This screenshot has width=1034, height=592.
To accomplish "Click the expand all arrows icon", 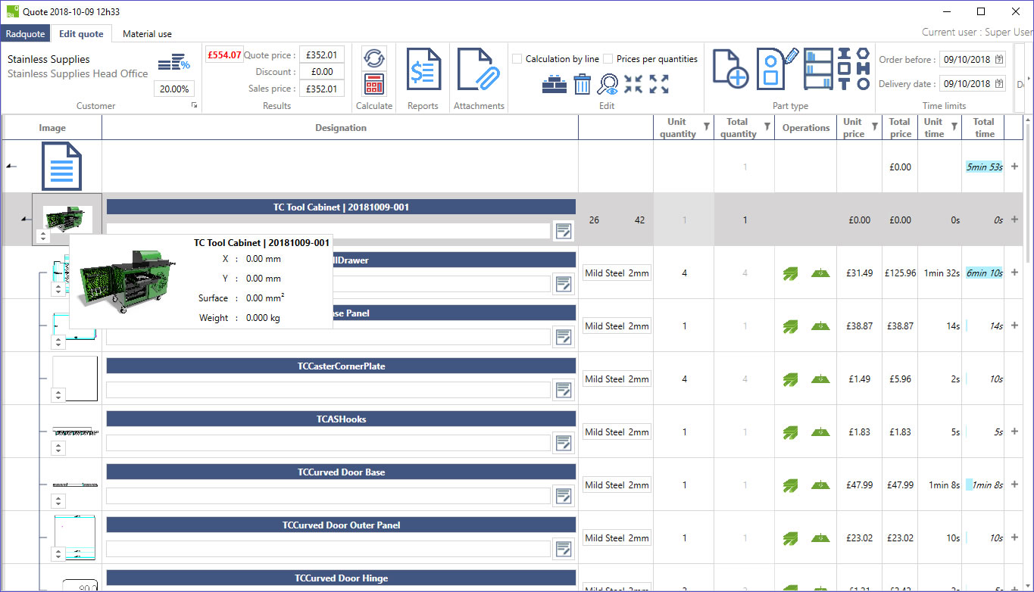I will click(659, 84).
